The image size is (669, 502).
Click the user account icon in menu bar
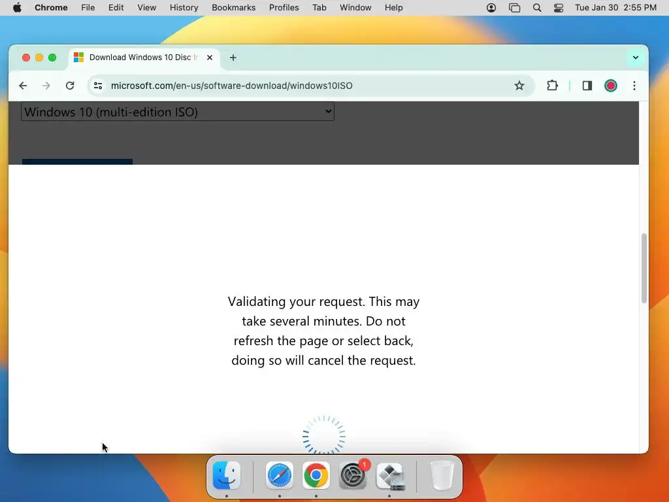pos(491,8)
